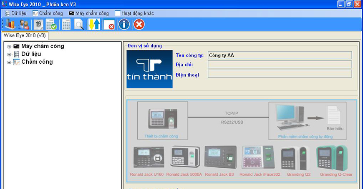This screenshot has width=363, height=189.
Task: Click the Ronald Jack iFace302 device image
Action: [x=258, y=157]
